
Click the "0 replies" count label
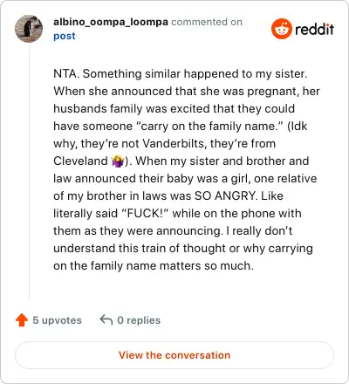coord(139,320)
